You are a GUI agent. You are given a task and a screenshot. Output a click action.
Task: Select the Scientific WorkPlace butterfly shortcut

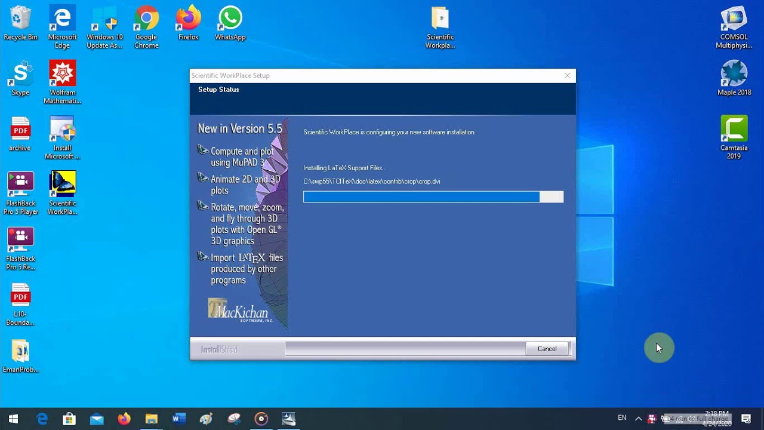pos(63,193)
